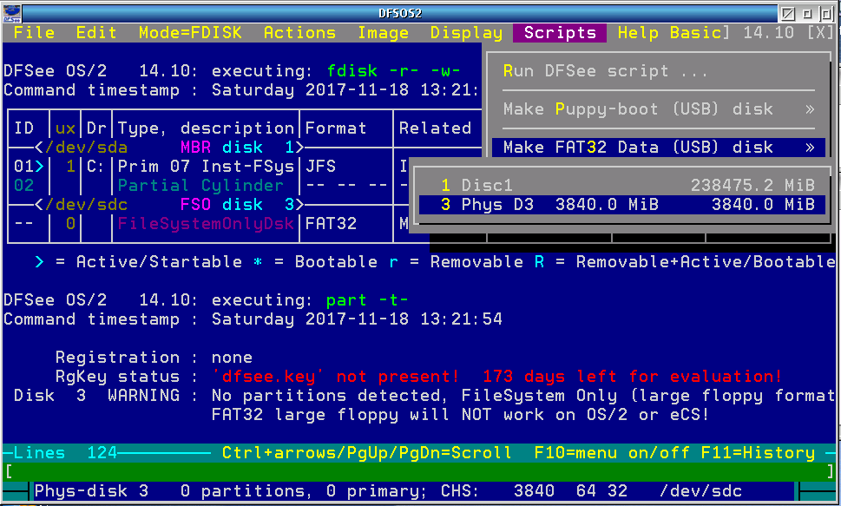Click the window shade button in the title bar
Image resolution: width=841 pixels, height=506 pixels.
788,14
